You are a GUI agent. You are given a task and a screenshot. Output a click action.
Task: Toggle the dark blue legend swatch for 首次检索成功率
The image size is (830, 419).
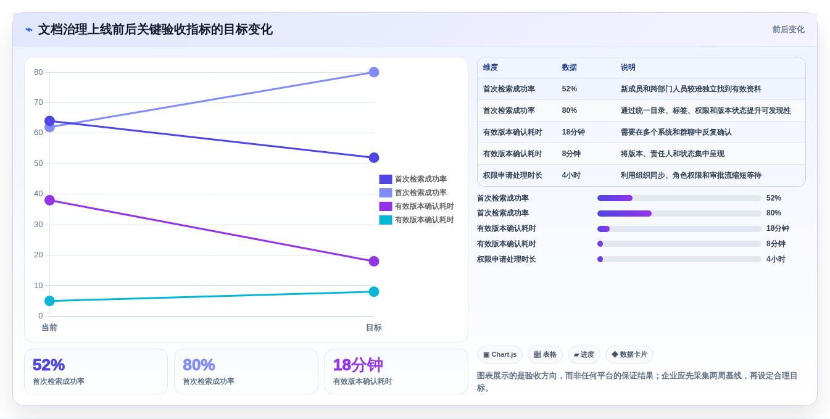pos(386,179)
